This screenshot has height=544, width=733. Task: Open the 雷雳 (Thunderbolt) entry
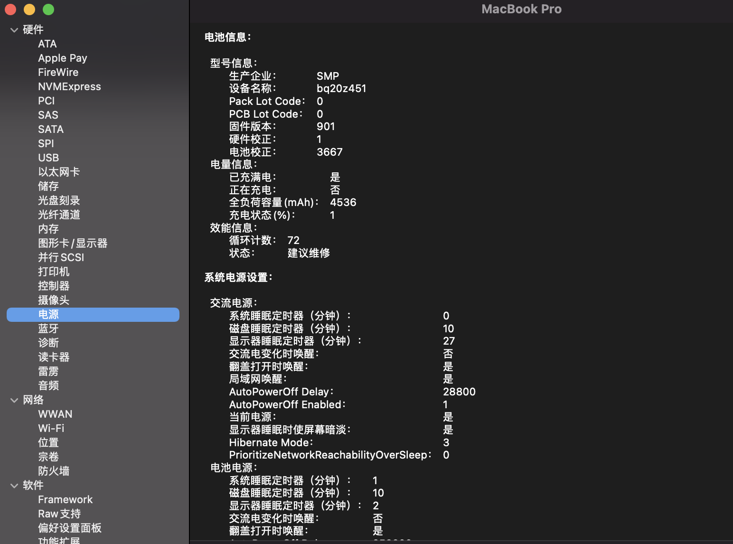(48, 371)
